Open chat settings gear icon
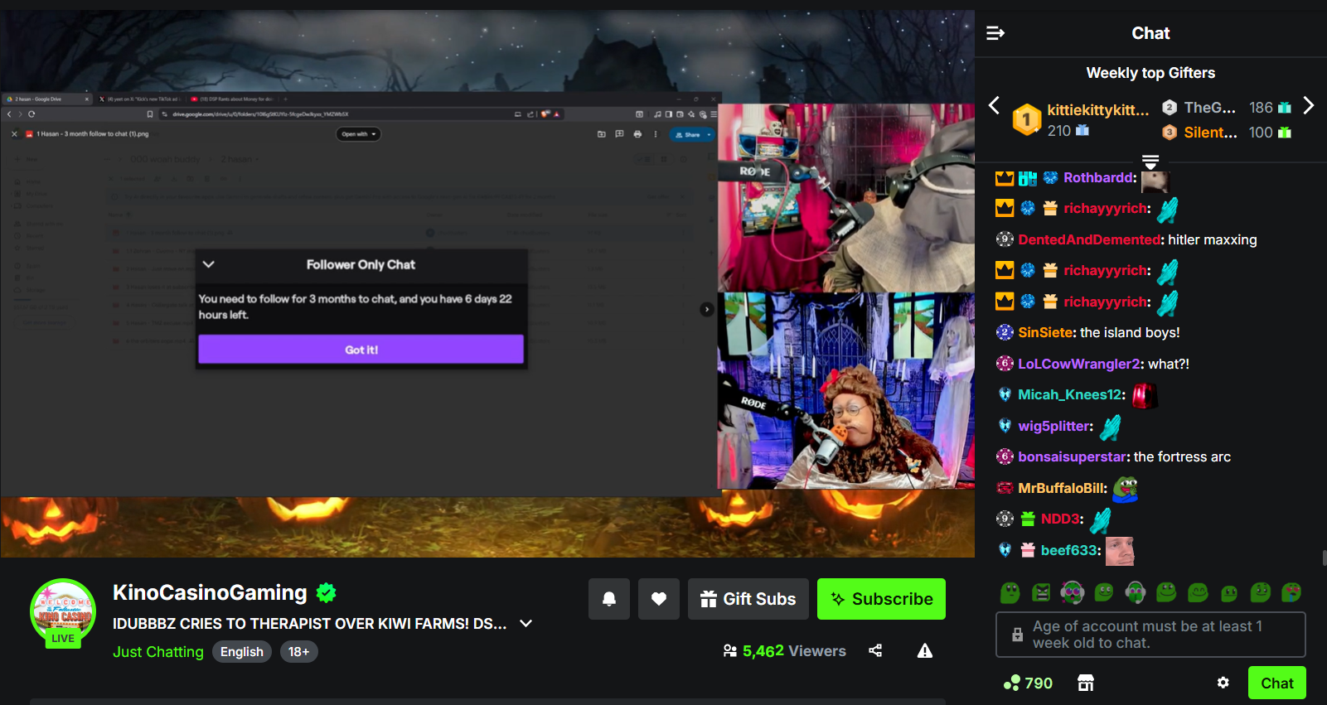The width and height of the screenshot is (1327, 705). [x=1223, y=683]
